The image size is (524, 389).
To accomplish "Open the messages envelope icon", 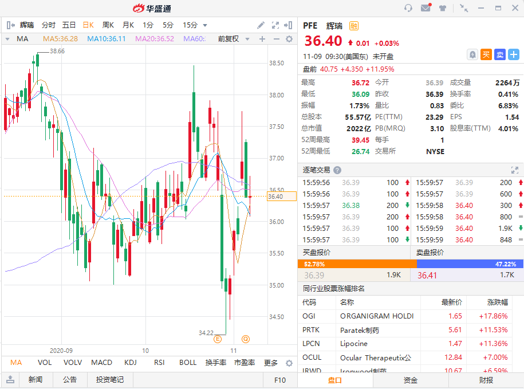I will point(425,7).
